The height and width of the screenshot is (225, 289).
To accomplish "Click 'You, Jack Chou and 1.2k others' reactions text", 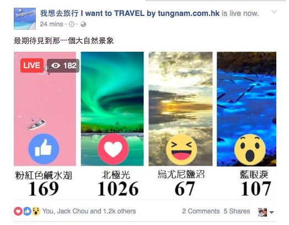I will point(89,211).
